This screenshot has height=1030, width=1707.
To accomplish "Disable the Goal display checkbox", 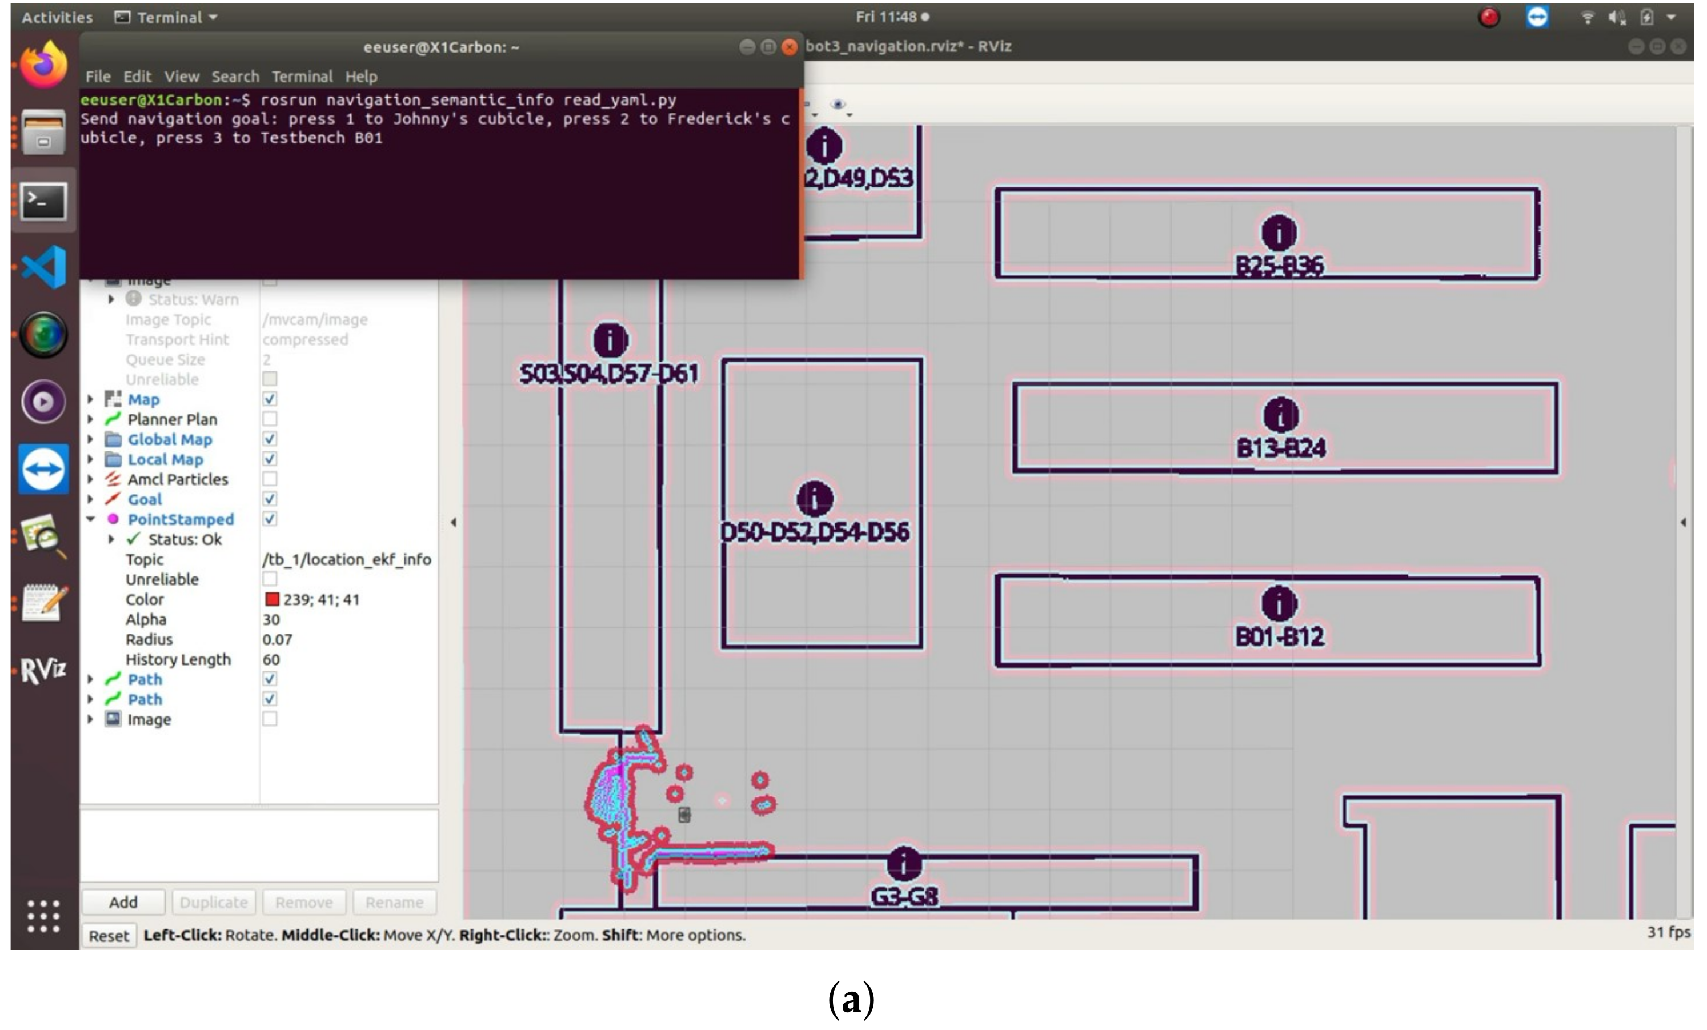I will pyautogui.click(x=270, y=499).
